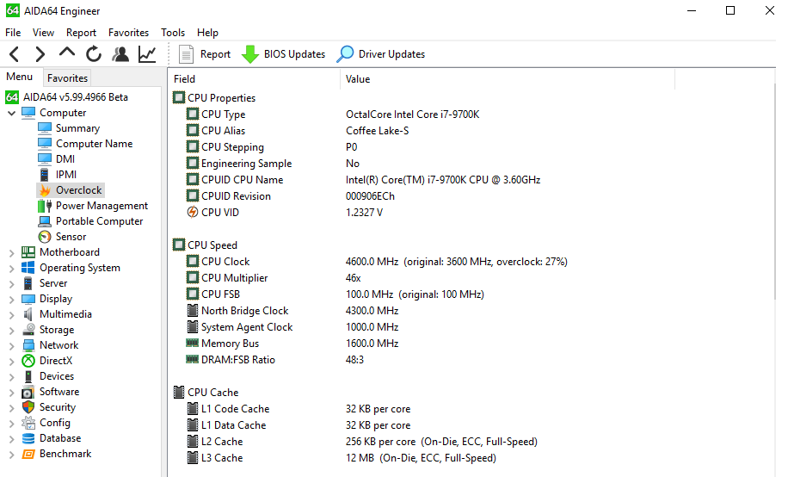Expand the Storage node
The image size is (788, 477).
[11, 331]
